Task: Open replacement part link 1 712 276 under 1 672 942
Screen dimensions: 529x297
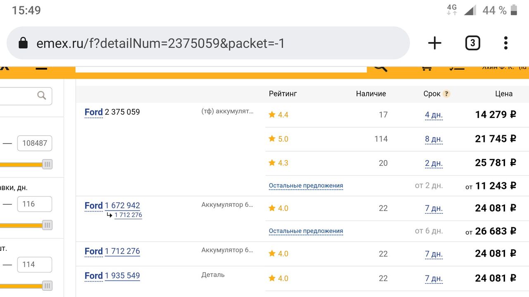Action: point(128,215)
